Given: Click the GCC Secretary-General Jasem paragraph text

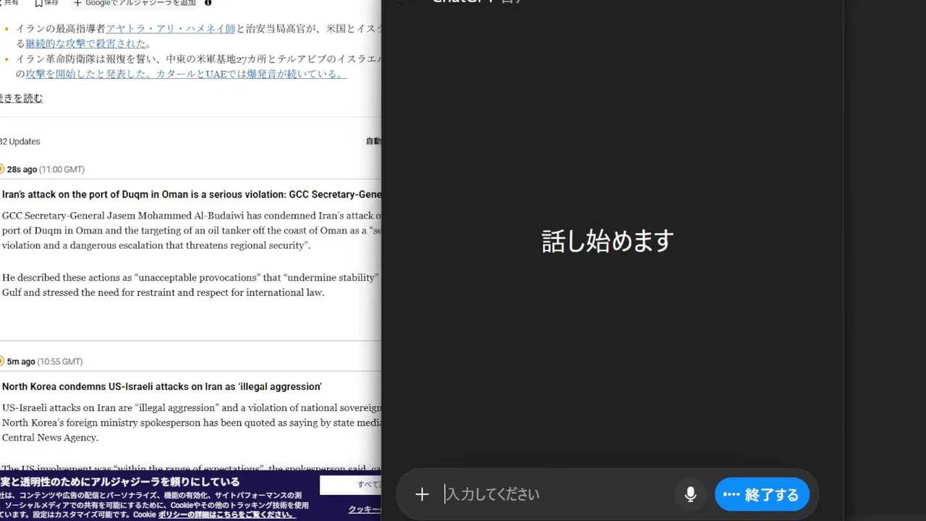Looking at the screenshot, I should (x=191, y=230).
